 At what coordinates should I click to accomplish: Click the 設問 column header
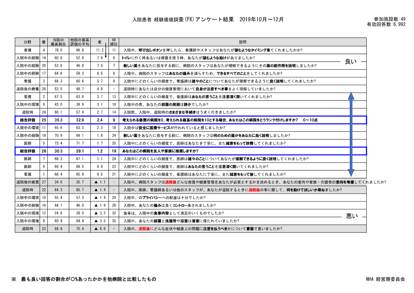click(243, 42)
